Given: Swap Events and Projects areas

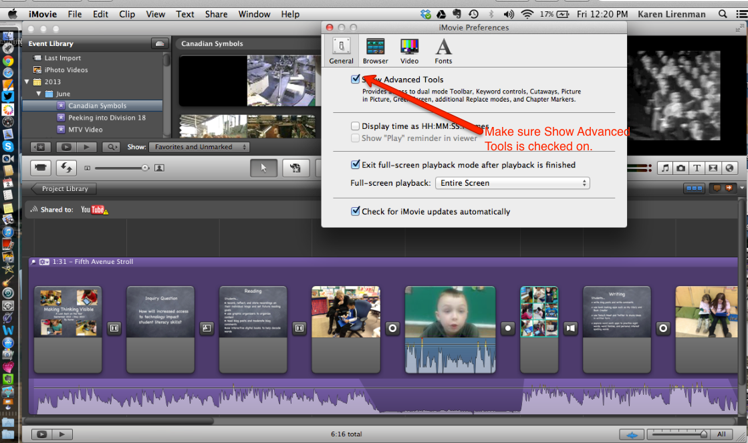Looking at the screenshot, I should [x=66, y=168].
